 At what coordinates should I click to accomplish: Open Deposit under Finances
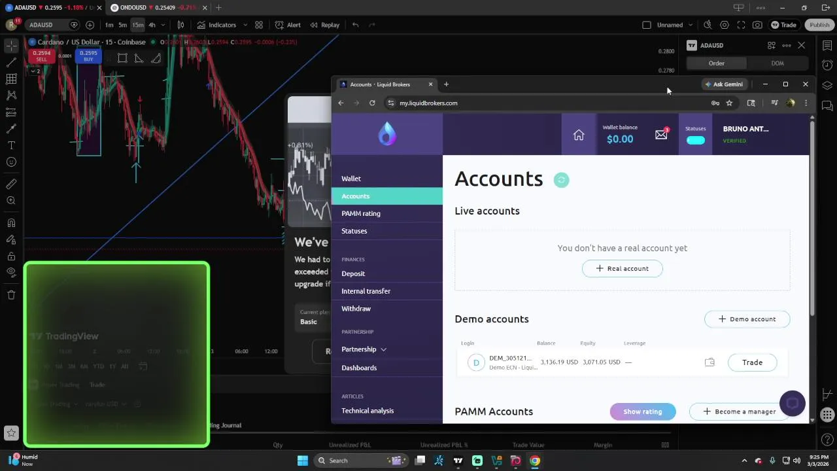point(387,273)
